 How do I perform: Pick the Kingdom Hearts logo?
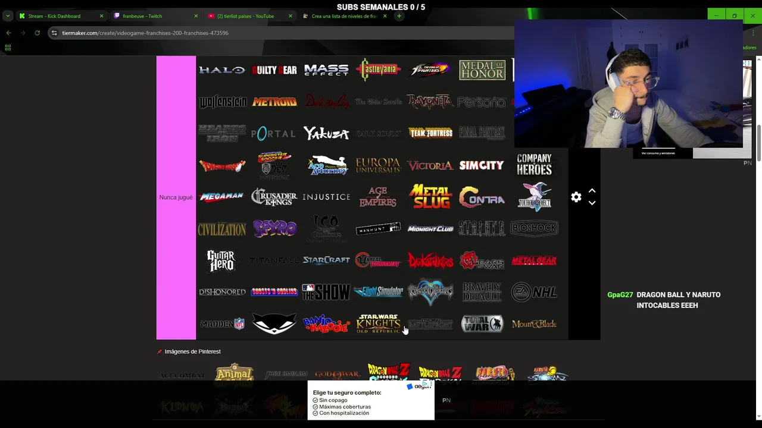tap(430, 292)
